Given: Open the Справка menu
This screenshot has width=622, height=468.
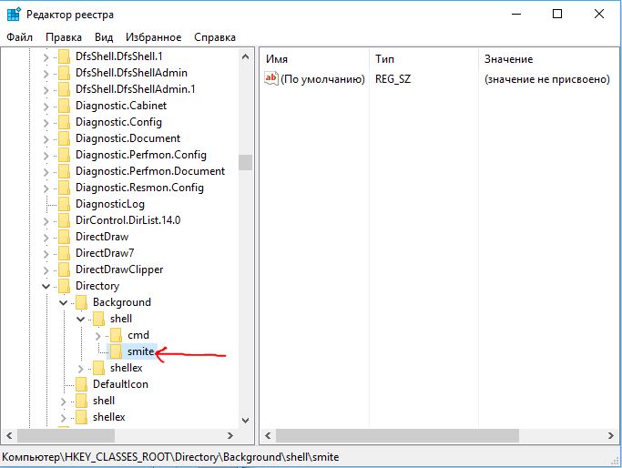Looking at the screenshot, I should 215,37.
